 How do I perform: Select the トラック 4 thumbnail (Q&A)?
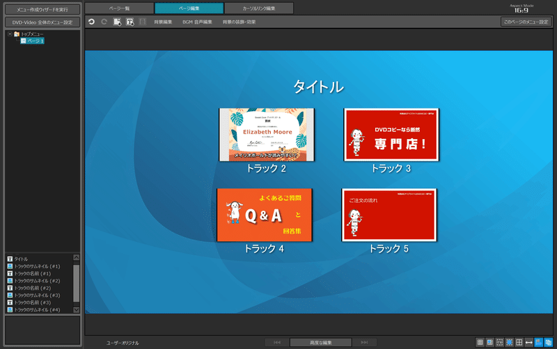pos(265,215)
